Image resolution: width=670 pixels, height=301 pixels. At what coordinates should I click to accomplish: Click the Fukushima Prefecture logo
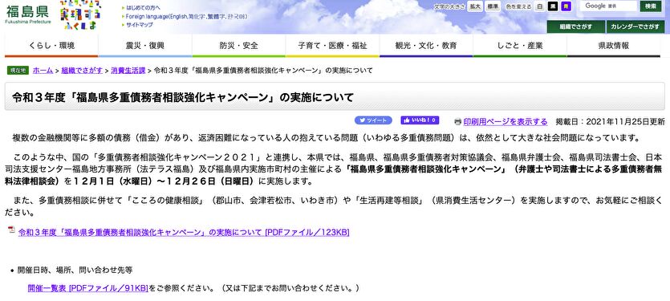tap(28, 14)
